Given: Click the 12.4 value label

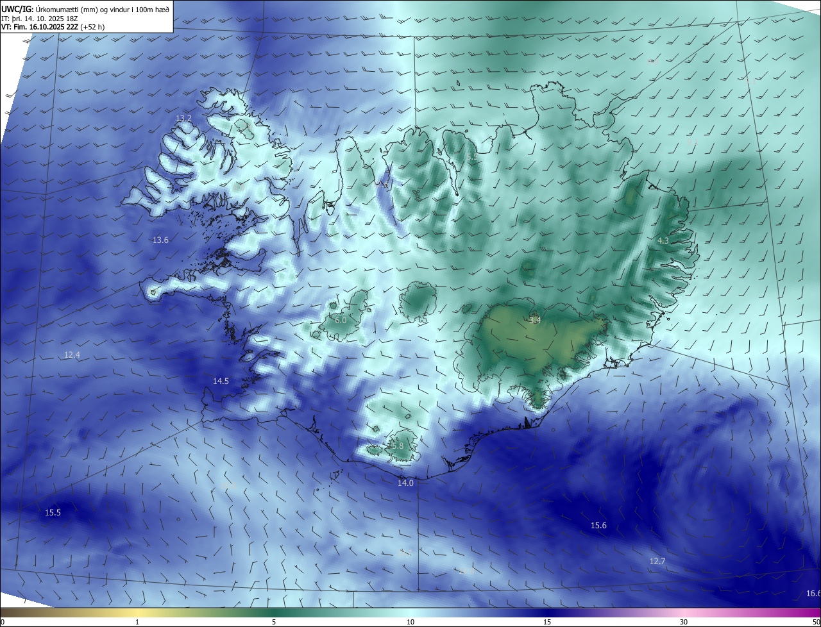Looking at the screenshot, I should click(x=72, y=355).
